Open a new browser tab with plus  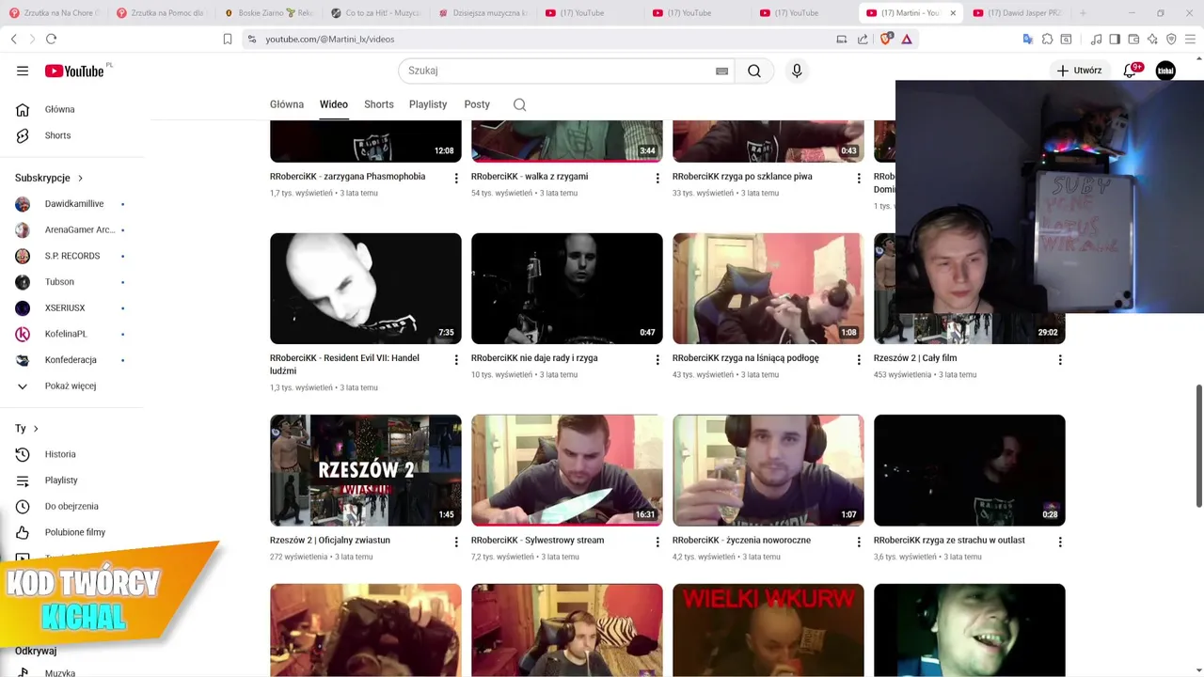pyautogui.click(x=1083, y=13)
